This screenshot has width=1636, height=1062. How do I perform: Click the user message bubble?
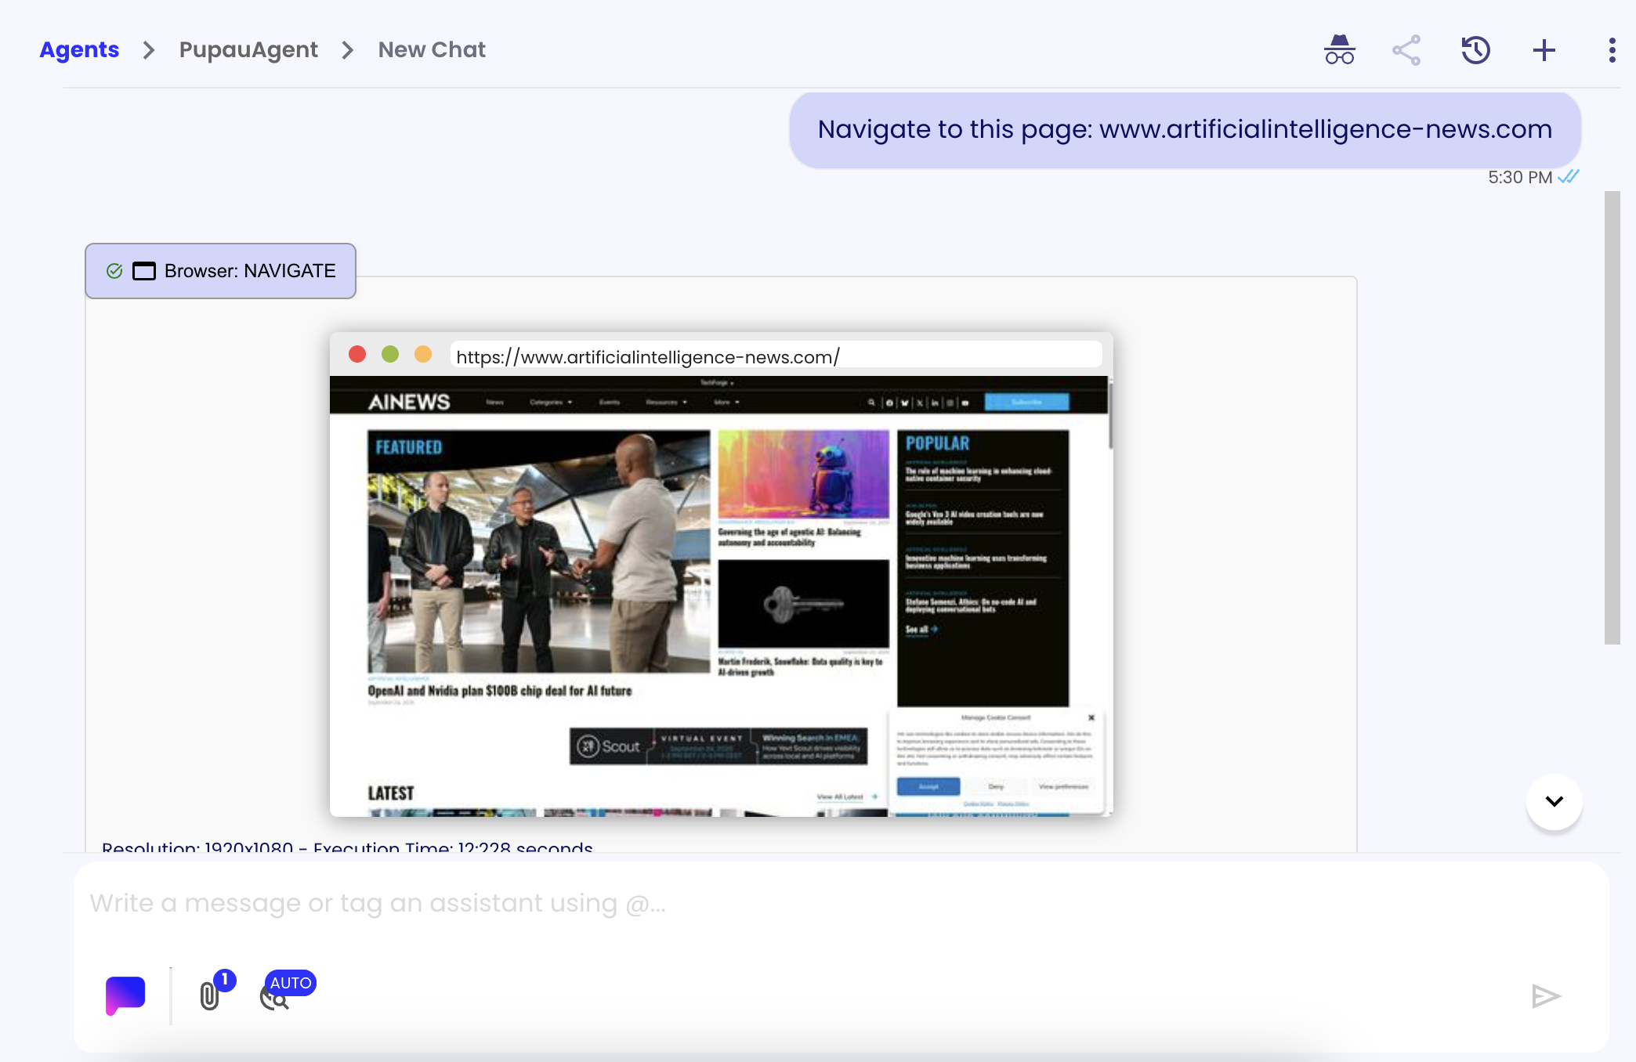pyautogui.click(x=1185, y=129)
